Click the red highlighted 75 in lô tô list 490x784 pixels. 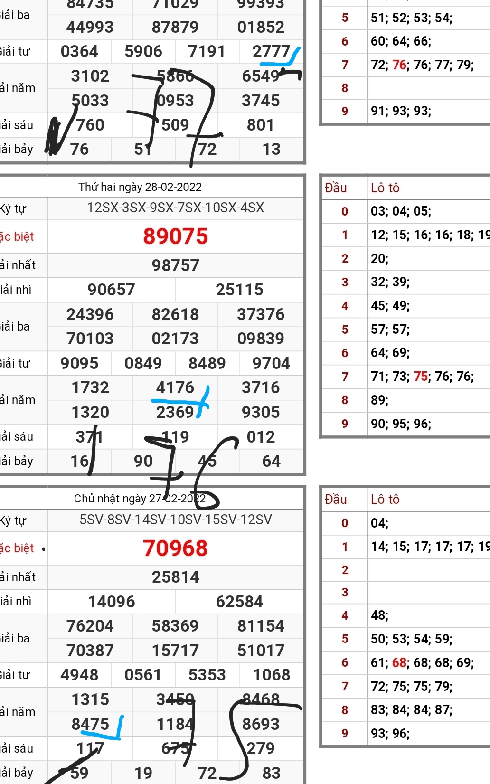coord(421,377)
